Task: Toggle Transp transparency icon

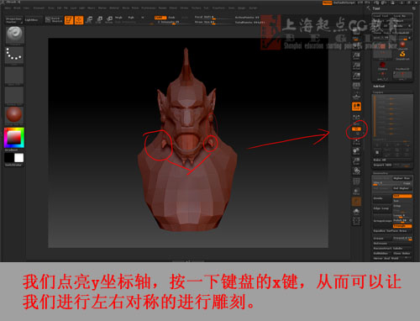Action: (x=356, y=192)
